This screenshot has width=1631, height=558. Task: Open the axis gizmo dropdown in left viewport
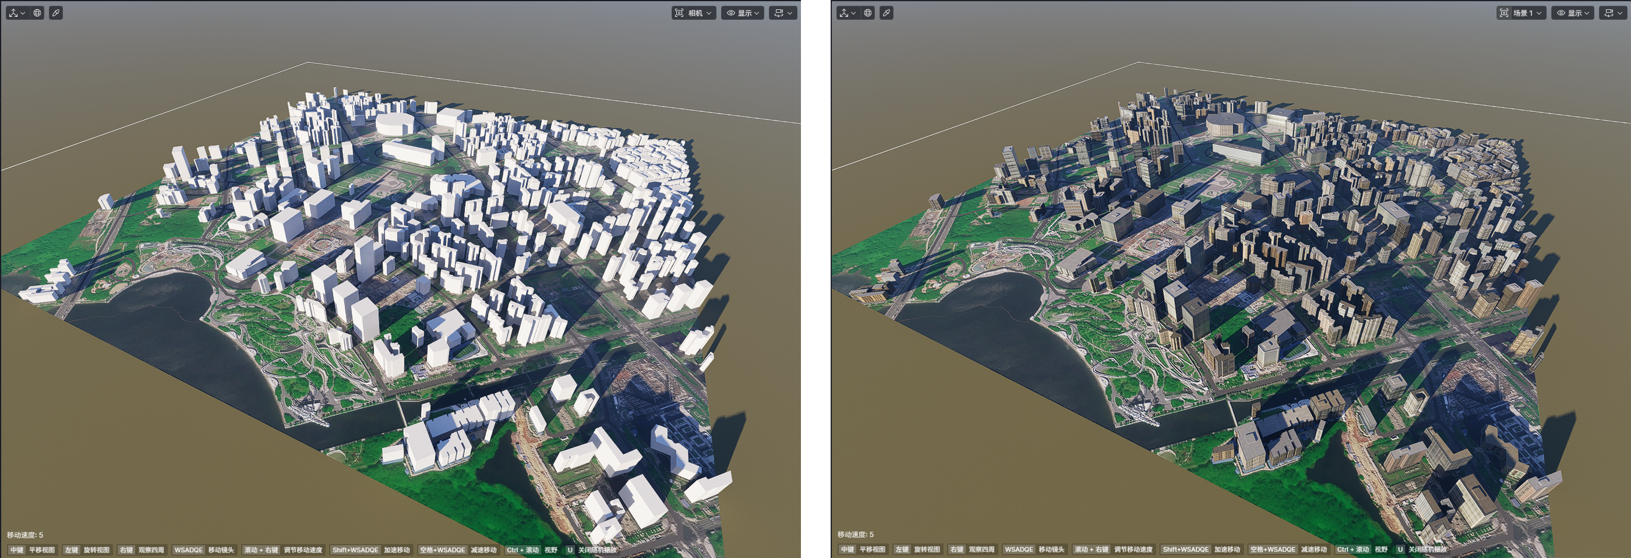pyautogui.click(x=16, y=13)
